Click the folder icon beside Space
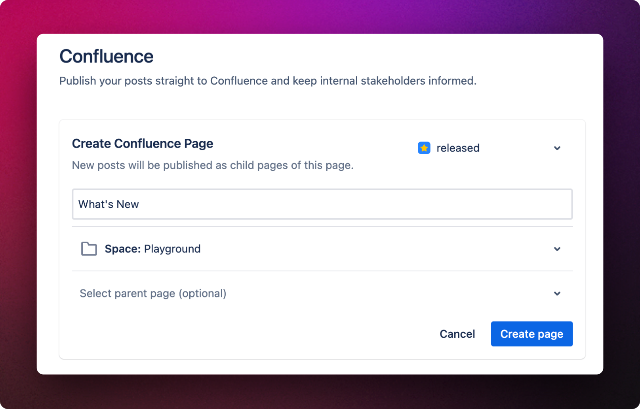 click(89, 249)
